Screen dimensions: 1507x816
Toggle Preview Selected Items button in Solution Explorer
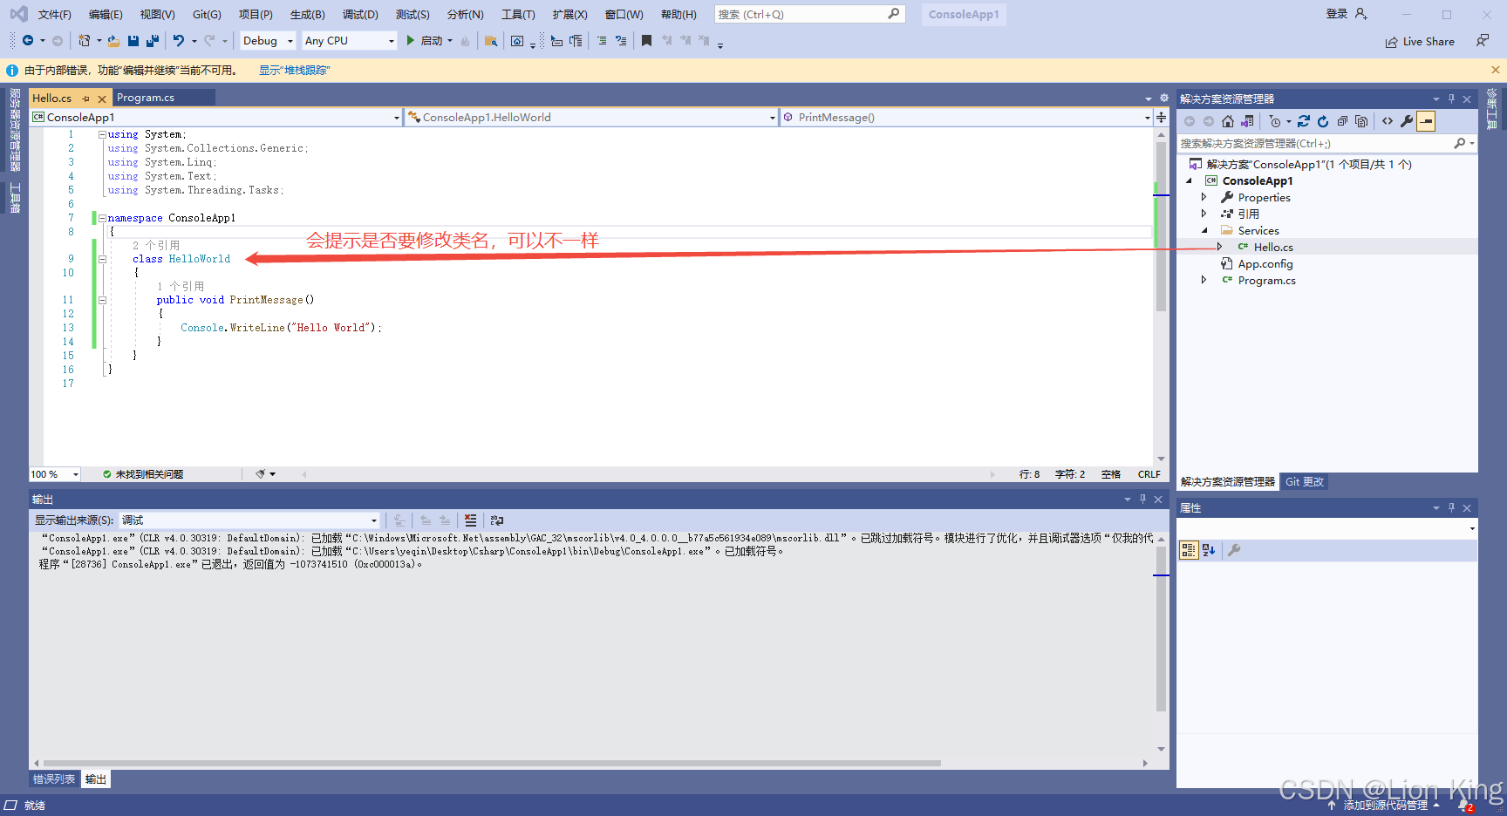point(1426,122)
